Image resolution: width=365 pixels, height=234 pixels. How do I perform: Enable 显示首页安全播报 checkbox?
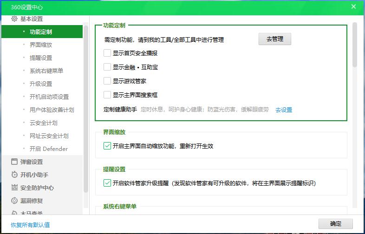point(107,53)
